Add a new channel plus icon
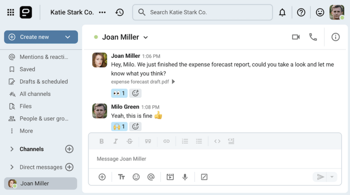350x195 pixels. (x=69, y=149)
